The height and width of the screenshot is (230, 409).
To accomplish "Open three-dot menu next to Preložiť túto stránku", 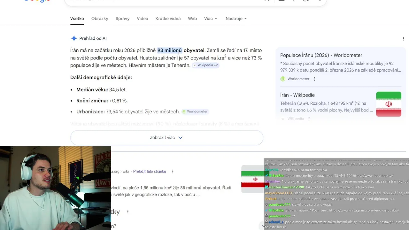I will pyautogui.click(x=173, y=172).
